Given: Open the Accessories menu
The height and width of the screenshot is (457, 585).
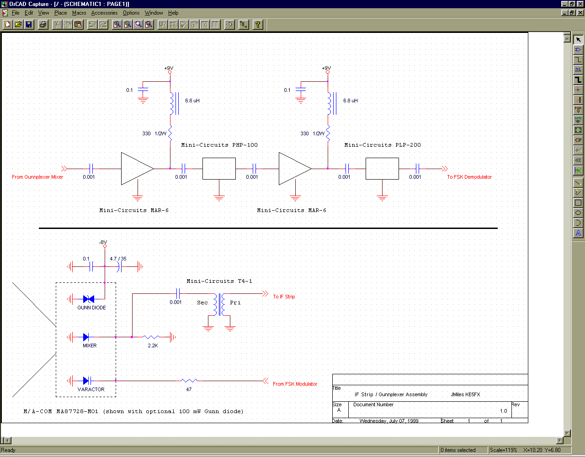Looking at the screenshot, I should pyautogui.click(x=104, y=13).
